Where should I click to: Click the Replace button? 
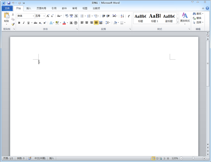(197, 18)
